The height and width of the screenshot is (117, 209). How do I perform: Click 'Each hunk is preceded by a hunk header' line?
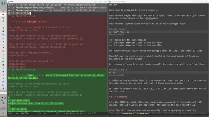click(133, 10)
